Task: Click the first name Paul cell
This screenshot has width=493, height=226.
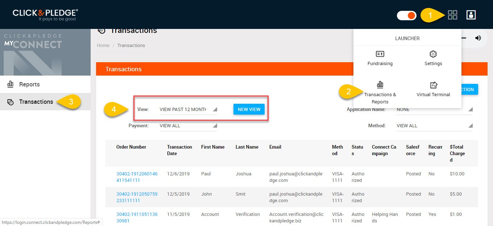Action: [x=206, y=174]
